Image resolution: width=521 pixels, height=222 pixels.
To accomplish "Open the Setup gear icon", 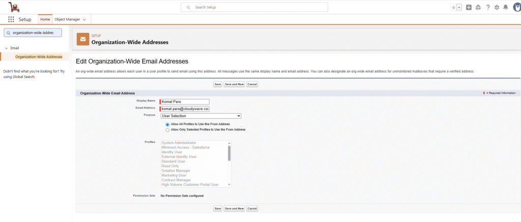I will [497, 8].
